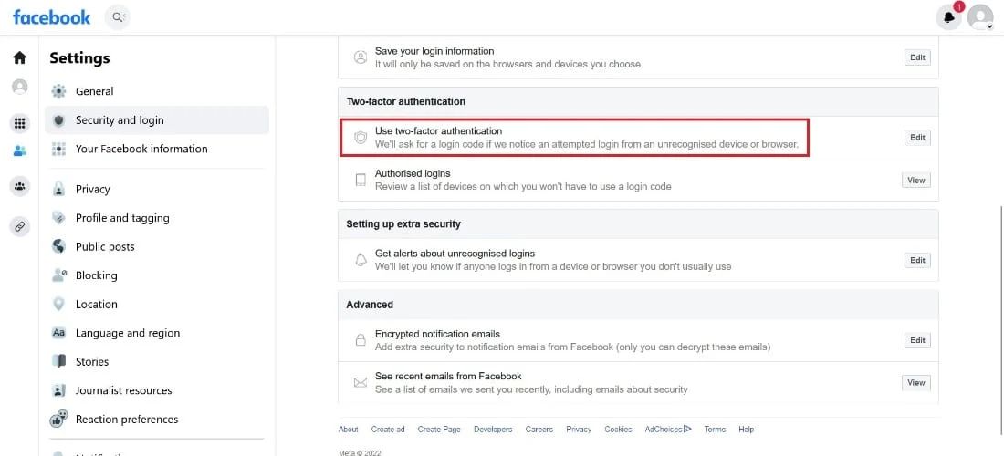View recent emails from Facebook

coord(916,382)
